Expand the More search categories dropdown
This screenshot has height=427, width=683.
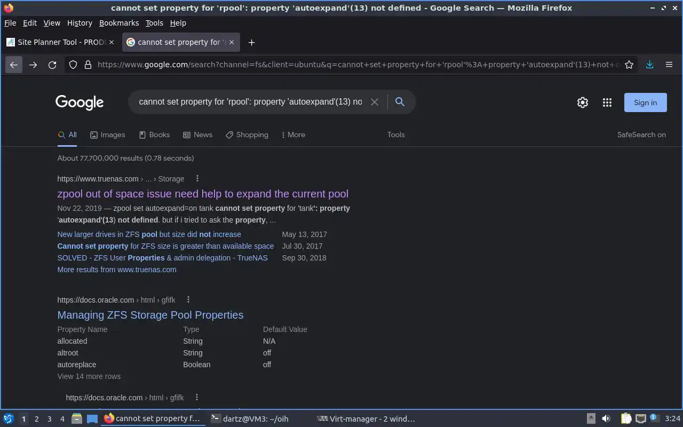[293, 135]
